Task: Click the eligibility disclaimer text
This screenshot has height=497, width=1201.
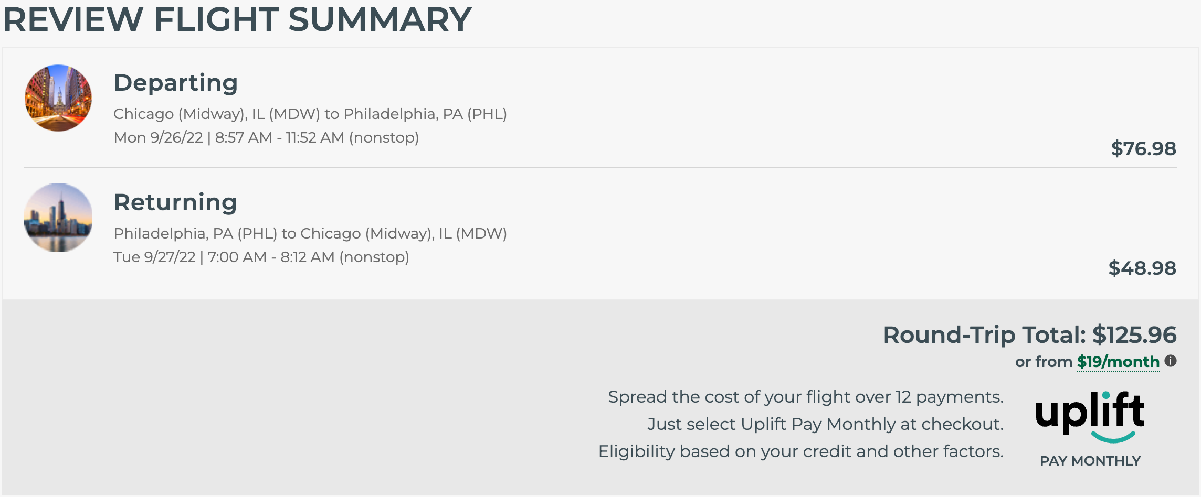Action: click(x=800, y=451)
